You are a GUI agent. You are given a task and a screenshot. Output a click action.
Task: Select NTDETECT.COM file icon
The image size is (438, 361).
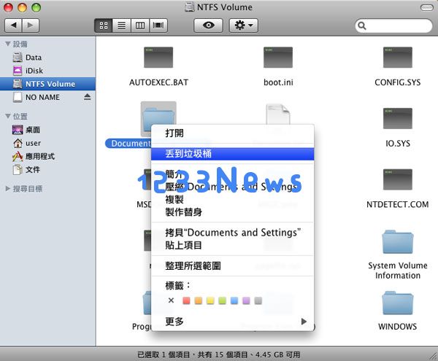point(398,179)
